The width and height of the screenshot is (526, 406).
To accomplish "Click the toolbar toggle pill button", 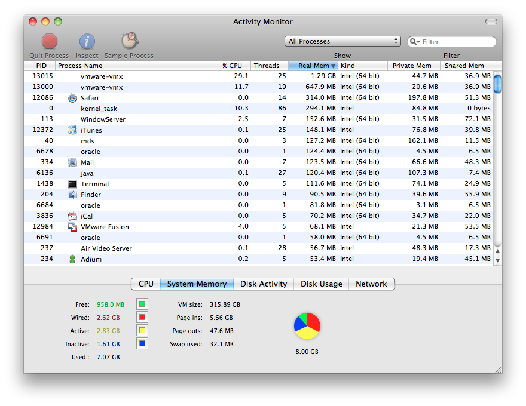I will click(491, 21).
